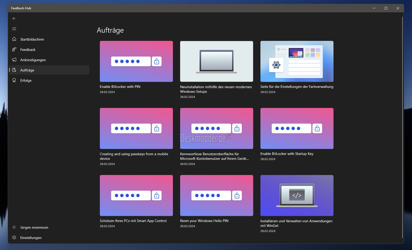The height and width of the screenshot is (250, 412).
Task: Click Kennwortlose Benutzeroberfläche für Microsoft-Kontobenutzer title
Action: (214, 156)
